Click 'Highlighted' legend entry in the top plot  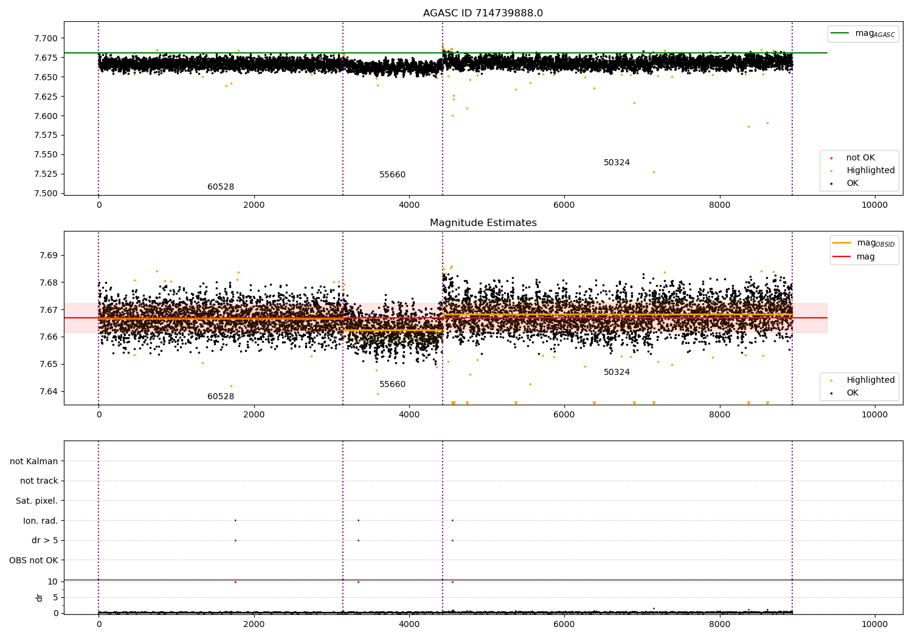[x=862, y=171]
